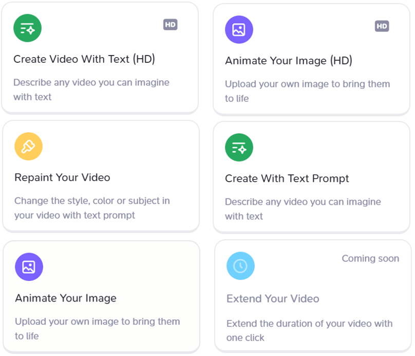Click the green icon on Create Video With Text (HD)
This screenshot has height=356, width=415.
click(28, 28)
